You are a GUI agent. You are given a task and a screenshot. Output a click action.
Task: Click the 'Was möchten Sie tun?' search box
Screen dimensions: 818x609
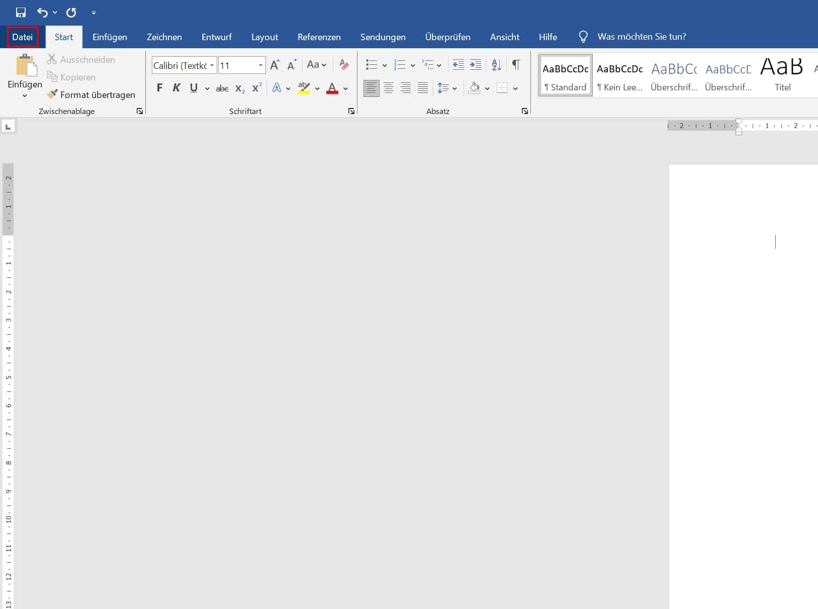642,37
